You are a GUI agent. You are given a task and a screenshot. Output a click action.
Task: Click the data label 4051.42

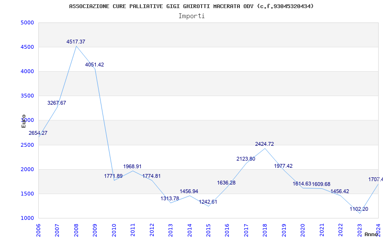pyautogui.click(x=94, y=65)
